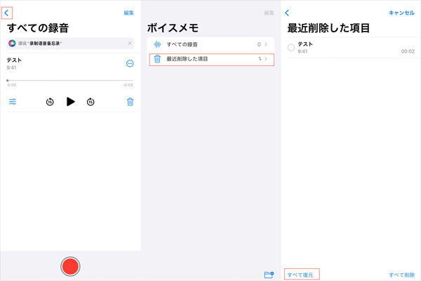
Task: Dismiss the Siri suggestion banner
Action: (x=130, y=44)
